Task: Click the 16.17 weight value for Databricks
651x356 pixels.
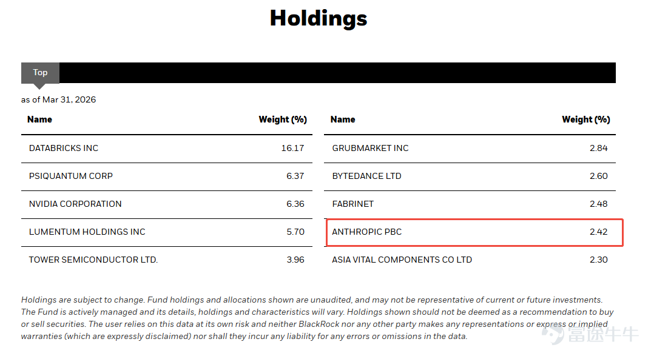Action: [x=292, y=148]
